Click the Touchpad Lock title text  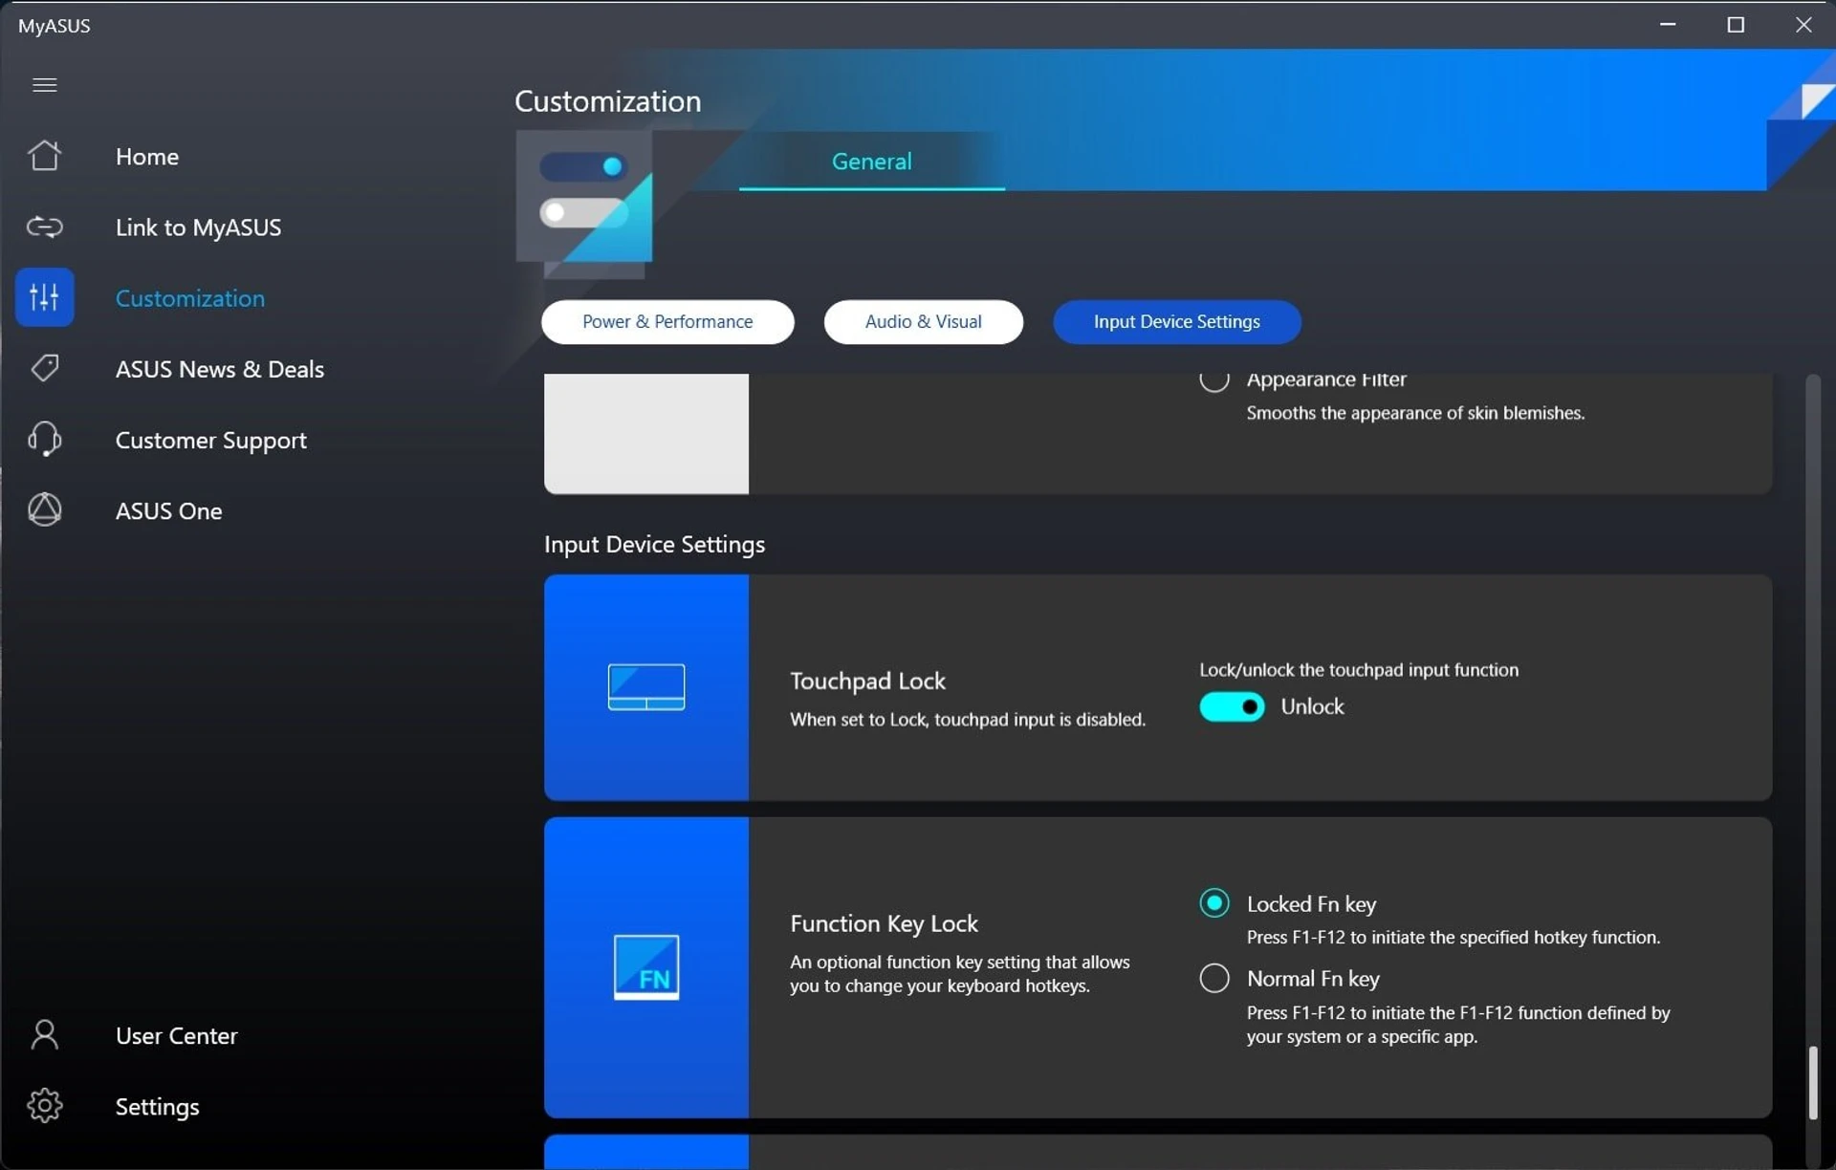coord(867,681)
